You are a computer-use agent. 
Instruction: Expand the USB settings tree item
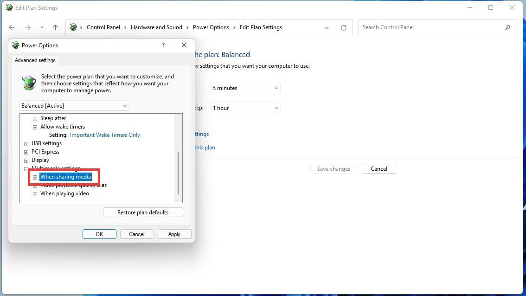click(26, 143)
